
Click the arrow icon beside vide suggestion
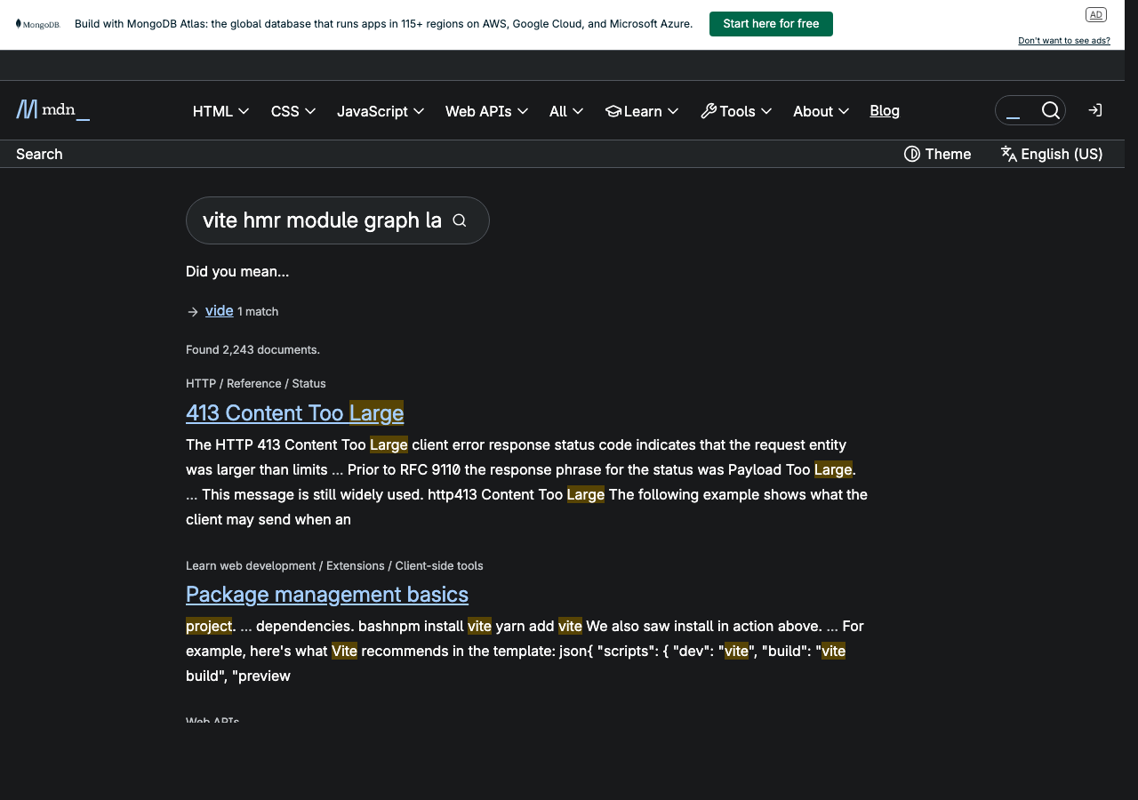(193, 312)
